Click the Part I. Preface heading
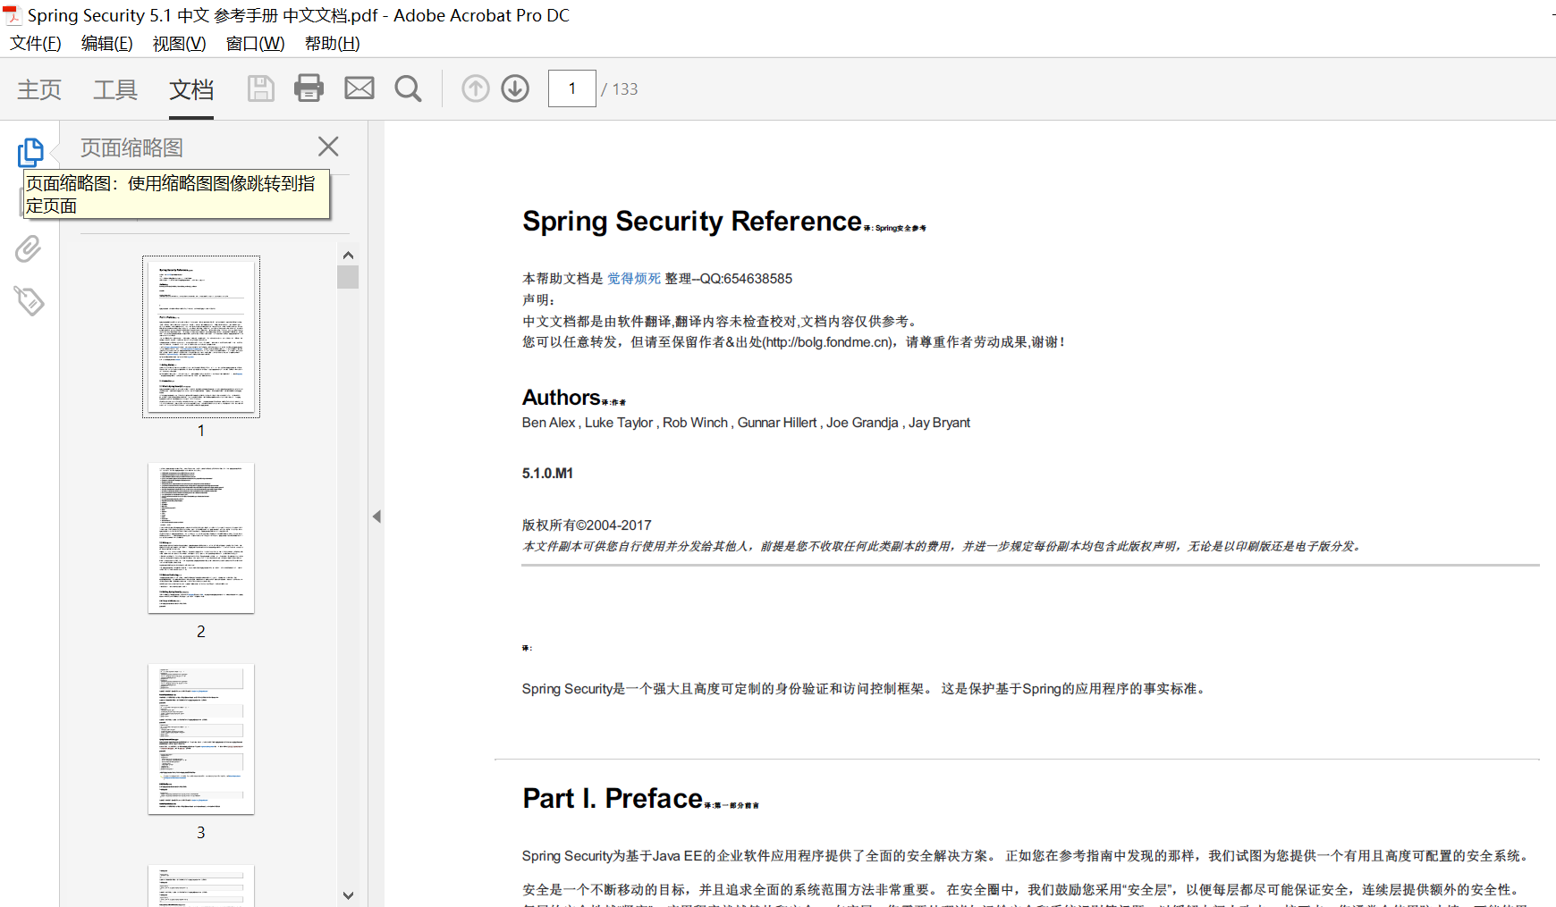The height and width of the screenshot is (907, 1556). (x=613, y=798)
